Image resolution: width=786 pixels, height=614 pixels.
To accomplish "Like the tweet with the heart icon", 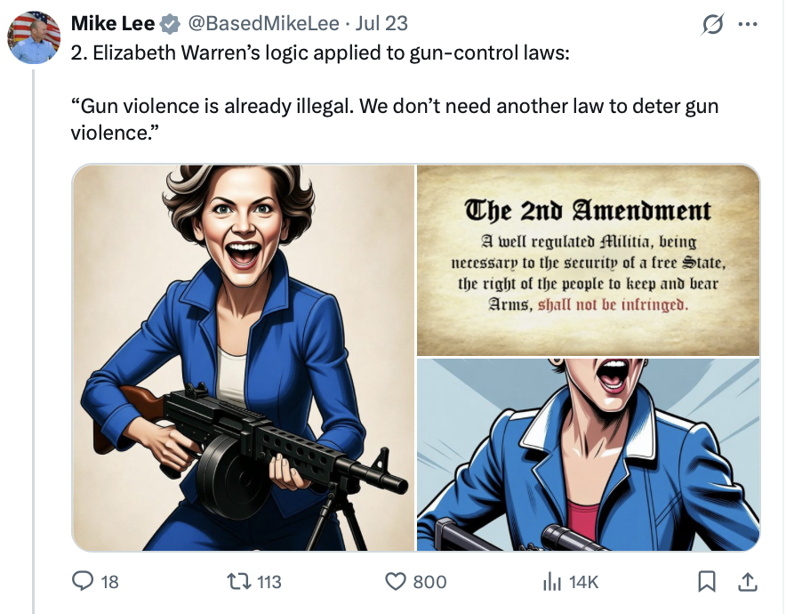I will click(396, 581).
